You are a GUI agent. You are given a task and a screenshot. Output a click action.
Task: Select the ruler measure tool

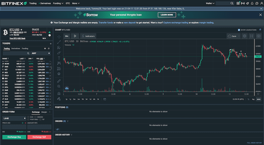[x=59, y=81]
